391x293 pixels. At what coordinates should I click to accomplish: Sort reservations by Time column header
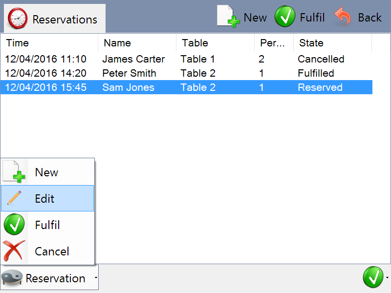[x=49, y=43]
